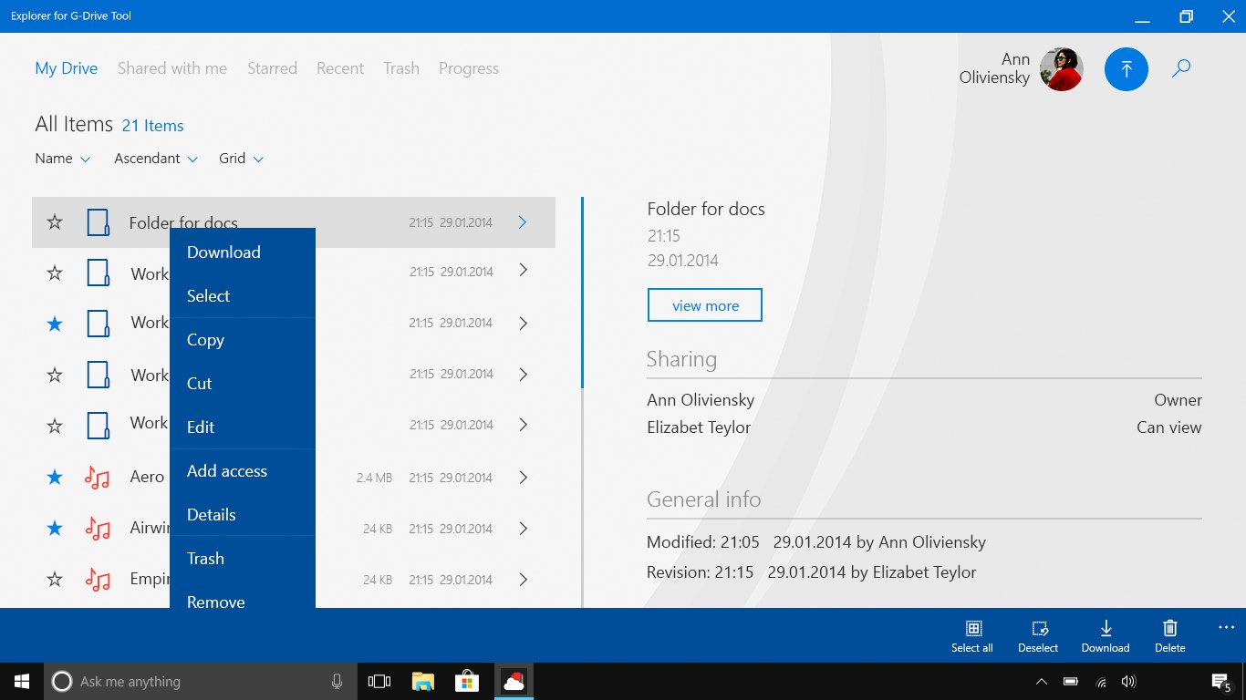Unstar the Aero music file
This screenshot has width=1246, height=700.
55,477
